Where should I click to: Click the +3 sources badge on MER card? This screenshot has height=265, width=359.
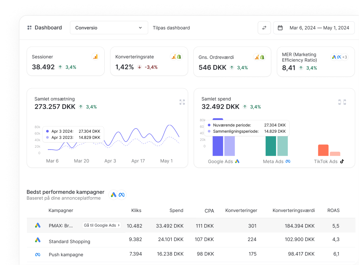pos(345,57)
